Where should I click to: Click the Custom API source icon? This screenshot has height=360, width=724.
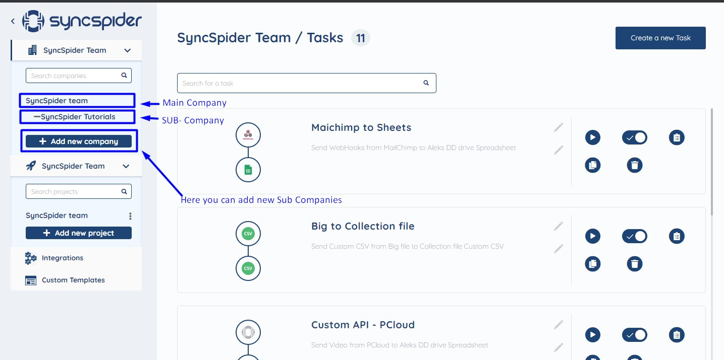point(248,332)
